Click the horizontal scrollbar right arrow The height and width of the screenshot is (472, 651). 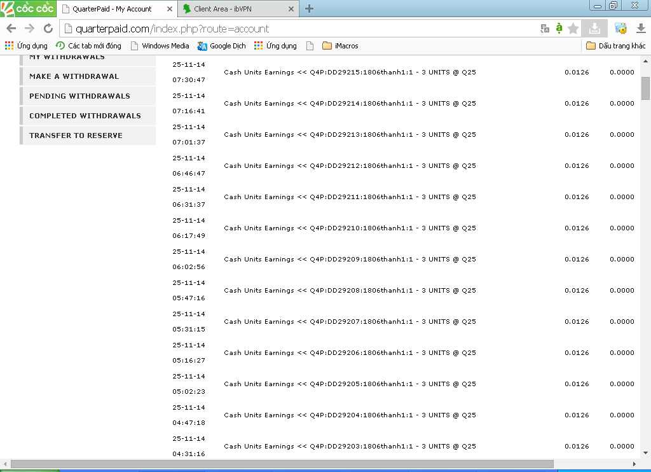[634, 464]
